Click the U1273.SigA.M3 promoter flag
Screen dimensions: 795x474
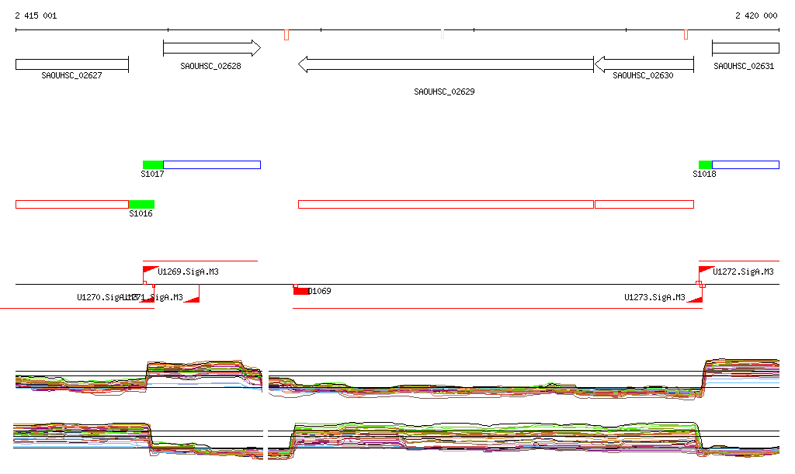[695, 298]
